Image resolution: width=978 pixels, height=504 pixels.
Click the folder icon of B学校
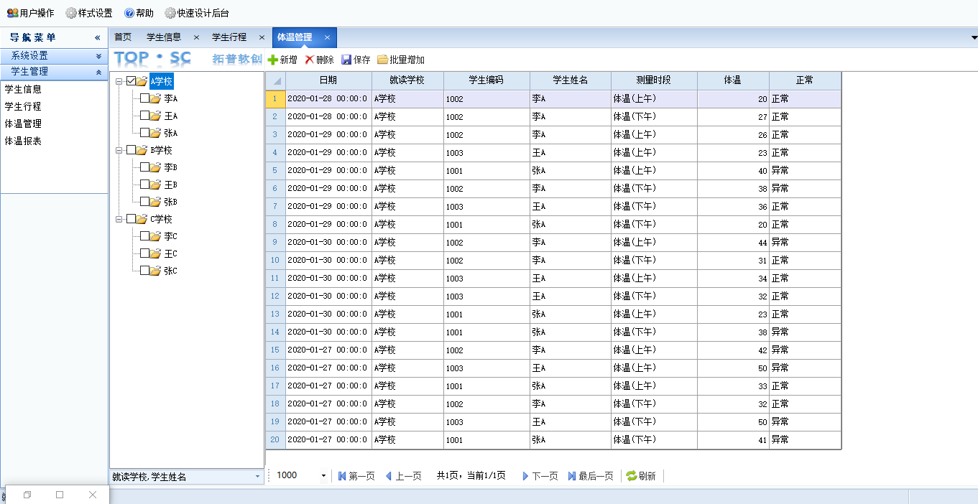(x=142, y=150)
